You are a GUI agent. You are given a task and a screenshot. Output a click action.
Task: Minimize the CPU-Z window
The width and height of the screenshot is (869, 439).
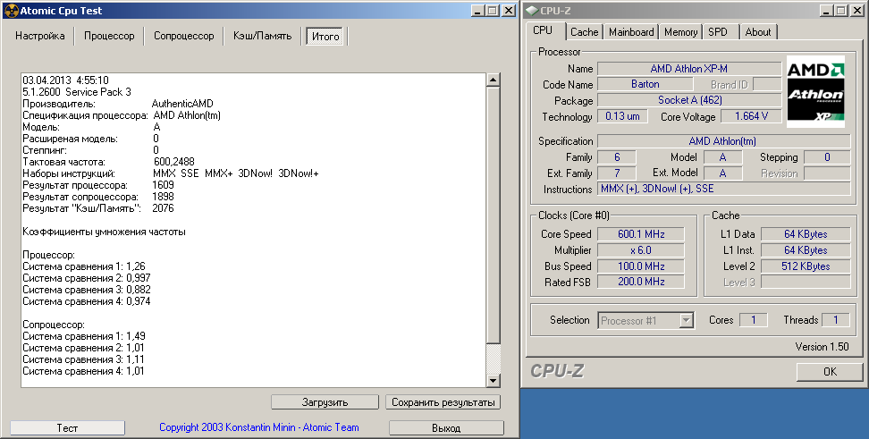click(826, 11)
